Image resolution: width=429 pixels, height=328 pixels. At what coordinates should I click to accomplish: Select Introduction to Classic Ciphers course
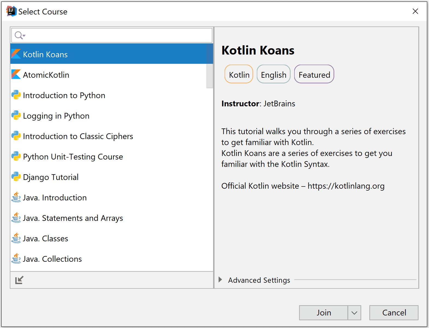click(78, 136)
